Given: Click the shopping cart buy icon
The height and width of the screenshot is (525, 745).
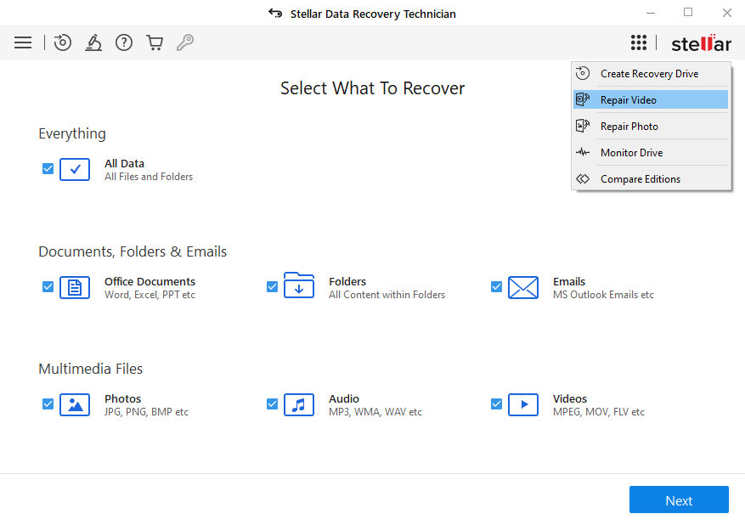Looking at the screenshot, I should [x=155, y=42].
